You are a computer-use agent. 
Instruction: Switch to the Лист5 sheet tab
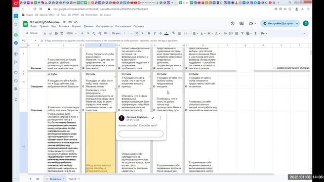tap(72, 179)
